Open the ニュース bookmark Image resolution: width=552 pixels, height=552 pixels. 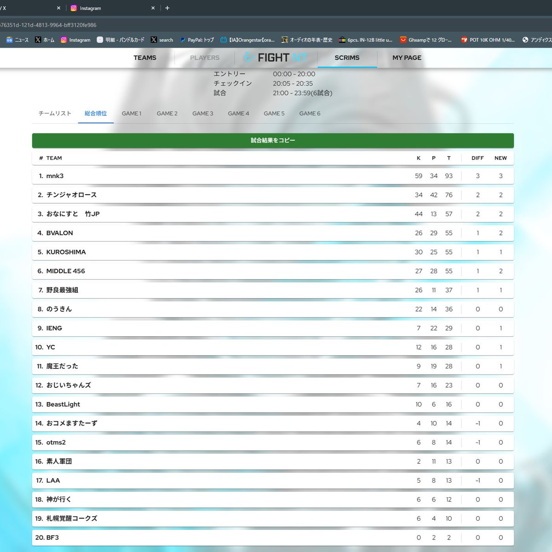(17, 40)
